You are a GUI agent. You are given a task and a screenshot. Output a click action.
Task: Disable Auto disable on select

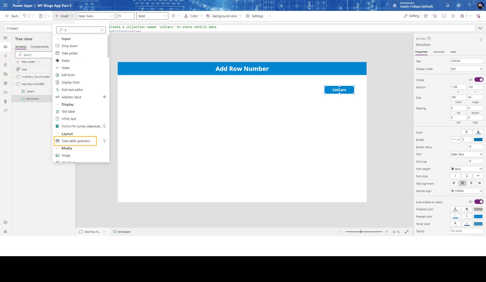coord(479,202)
